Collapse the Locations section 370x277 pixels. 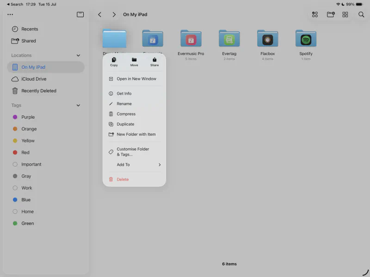(78, 55)
